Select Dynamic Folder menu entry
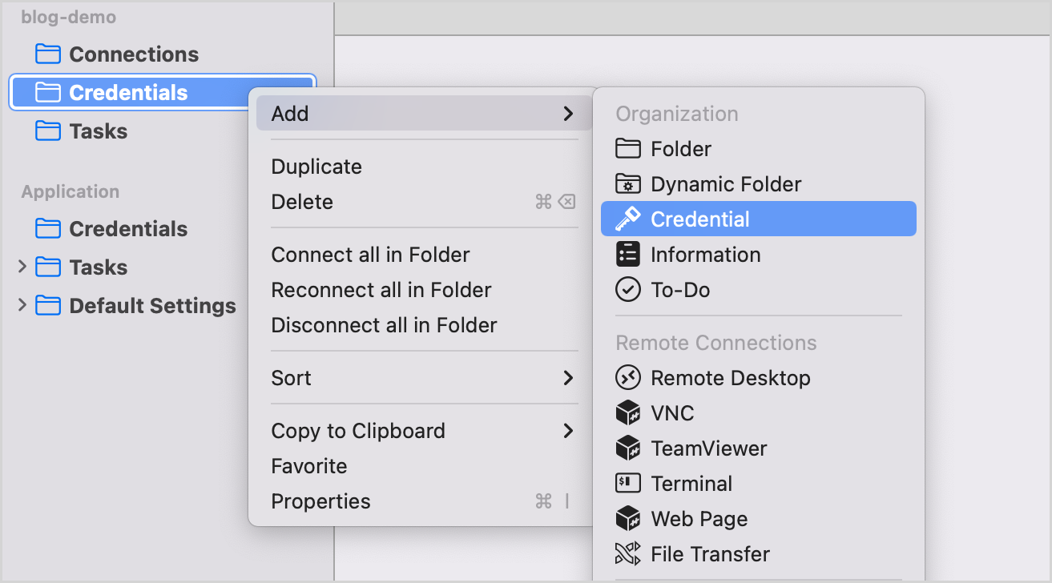1052x583 pixels. coord(759,184)
